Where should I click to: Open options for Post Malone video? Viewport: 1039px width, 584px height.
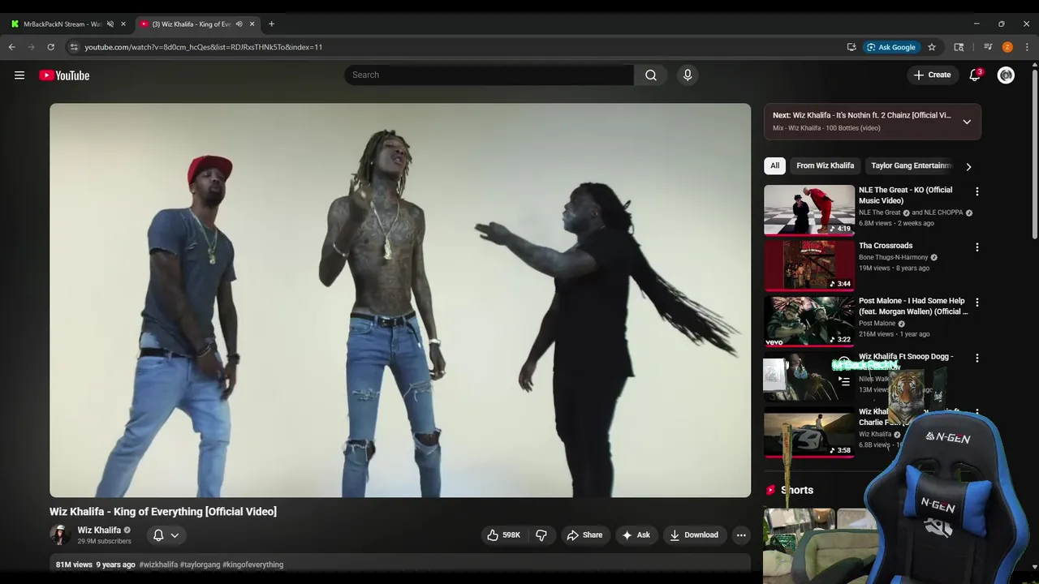[977, 302]
